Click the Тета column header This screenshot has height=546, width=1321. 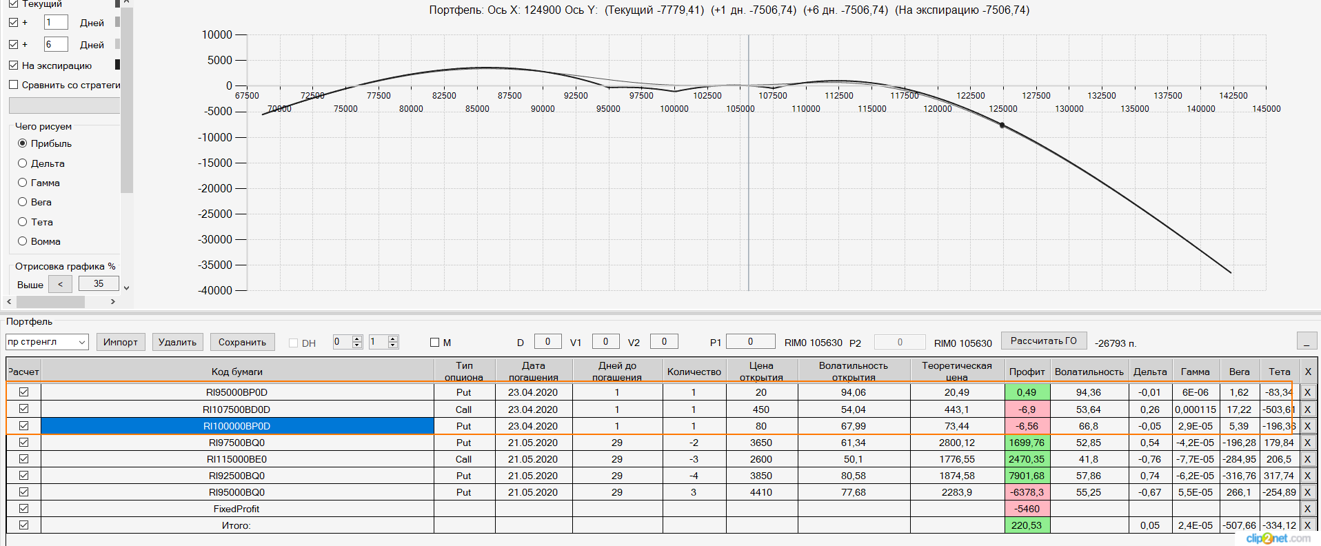click(1280, 372)
